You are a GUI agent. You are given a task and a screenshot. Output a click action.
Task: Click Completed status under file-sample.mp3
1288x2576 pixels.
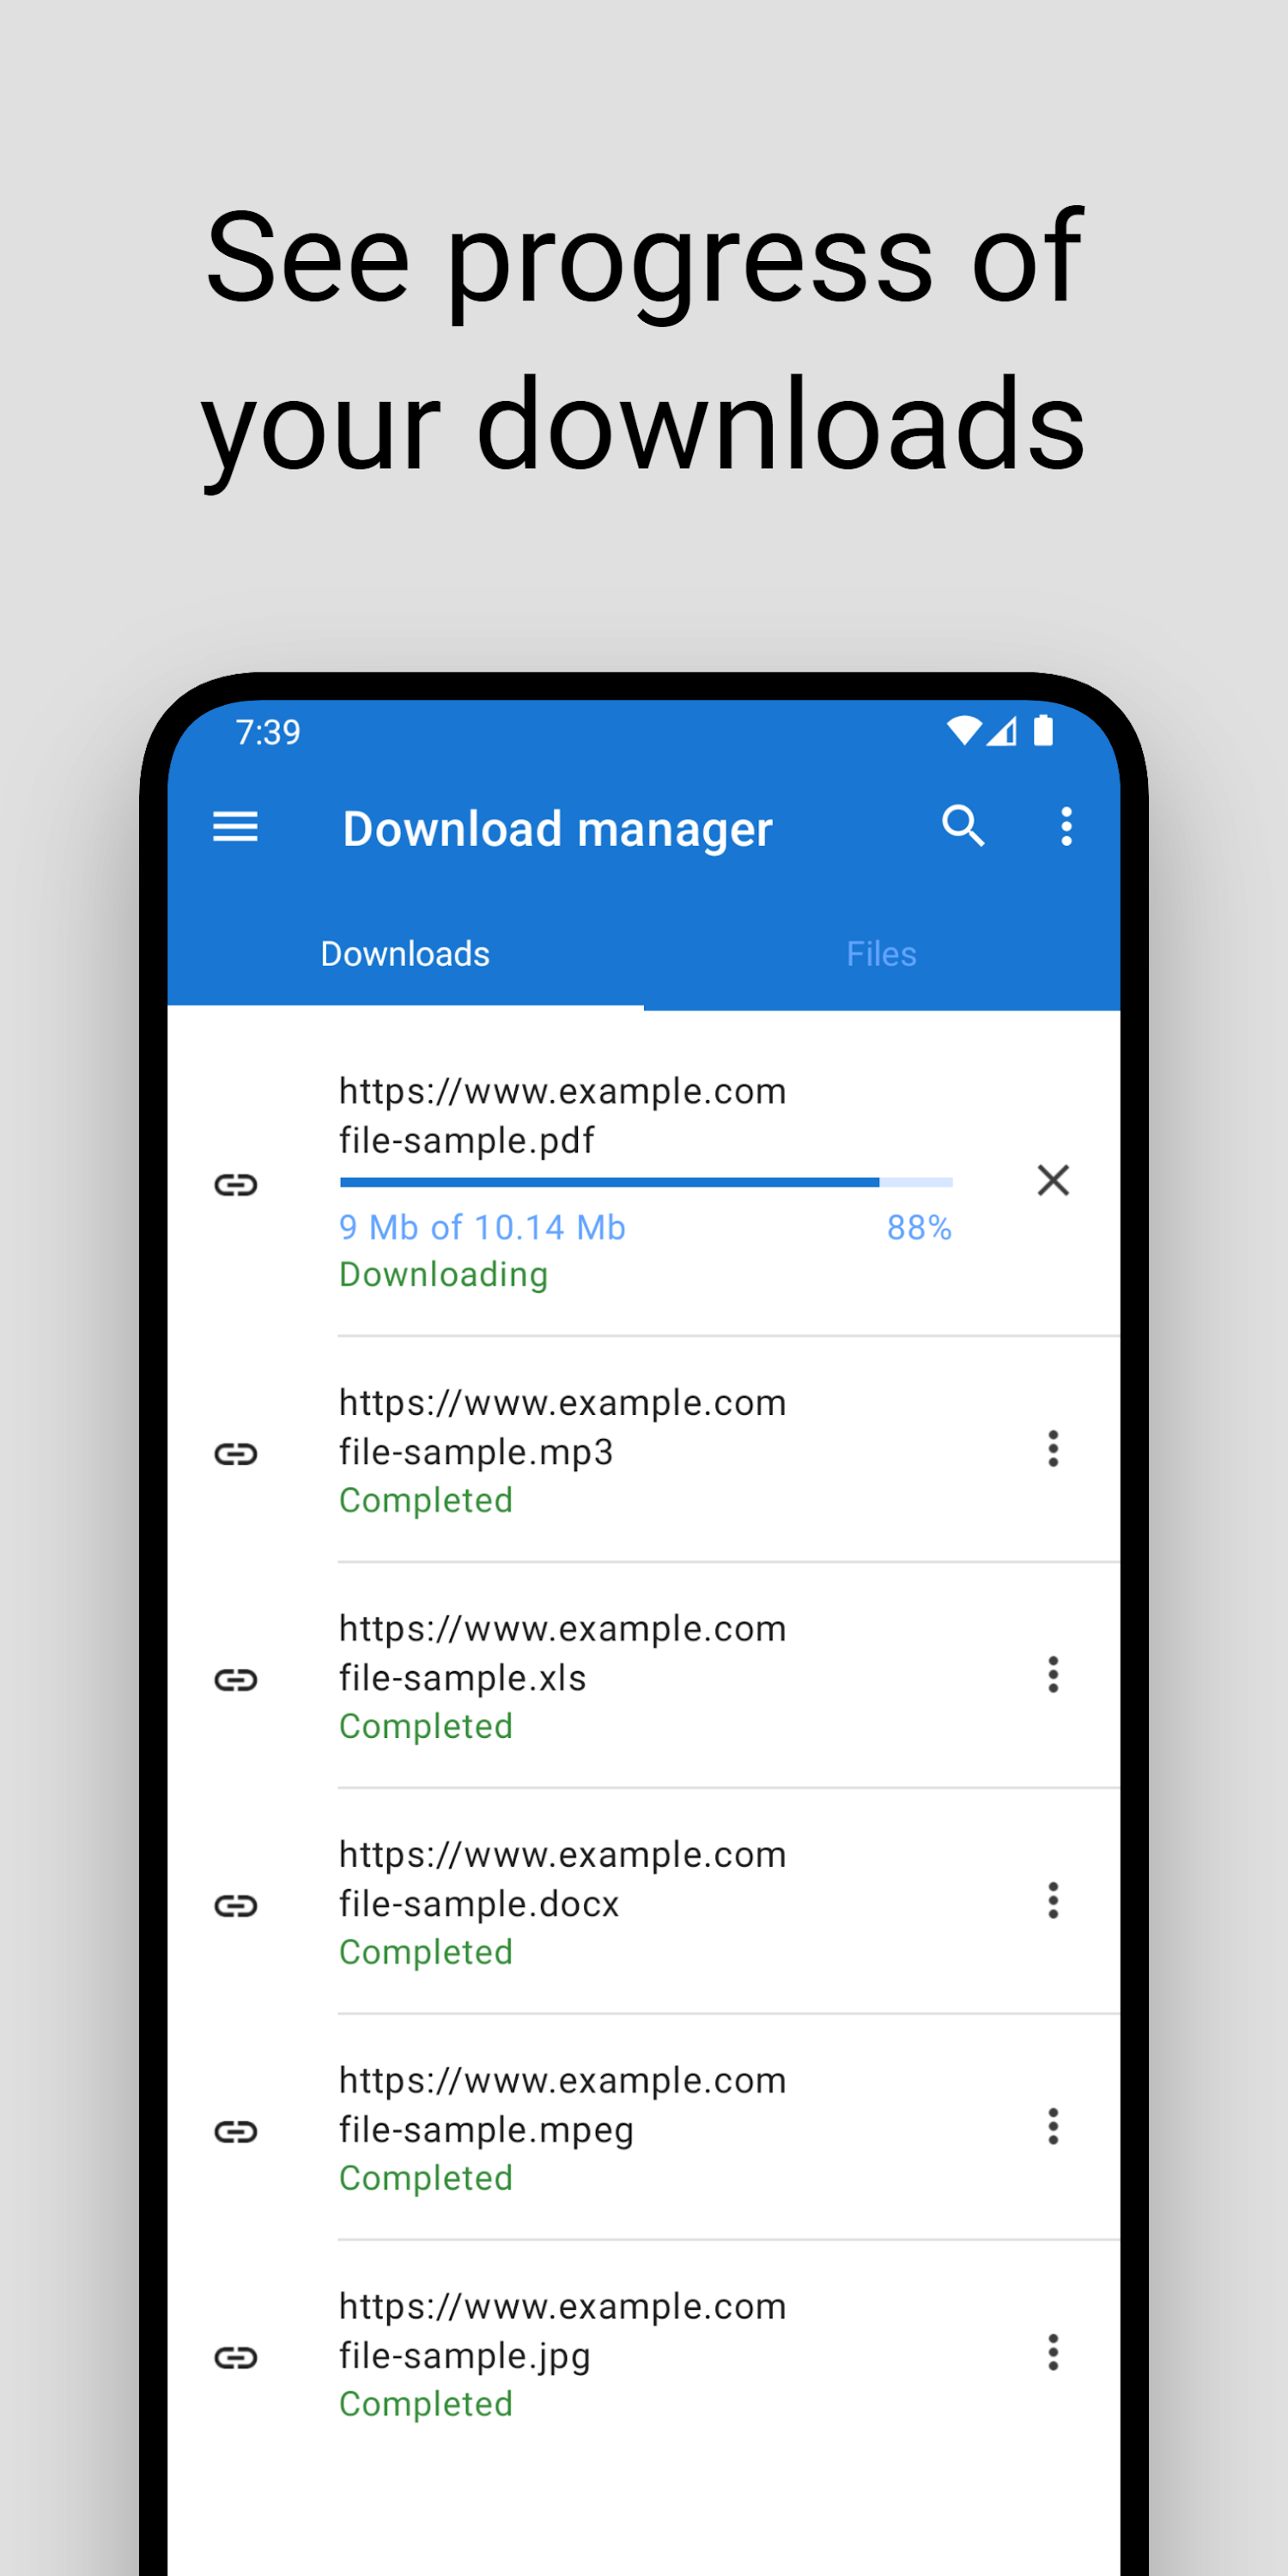tap(426, 1500)
